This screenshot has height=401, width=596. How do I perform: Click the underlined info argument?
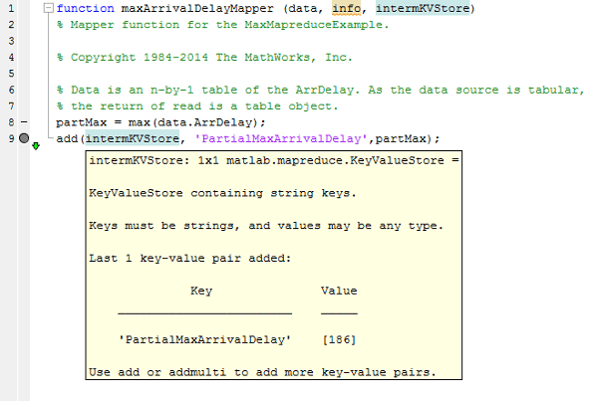coord(346,8)
